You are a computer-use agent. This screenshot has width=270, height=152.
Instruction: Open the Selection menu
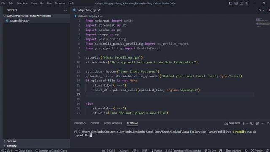(x=22, y=3)
